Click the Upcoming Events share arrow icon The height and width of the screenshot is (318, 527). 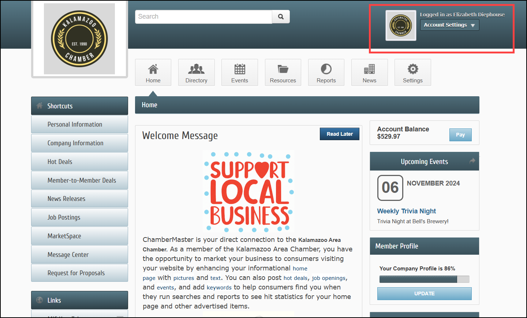(472, 161)
